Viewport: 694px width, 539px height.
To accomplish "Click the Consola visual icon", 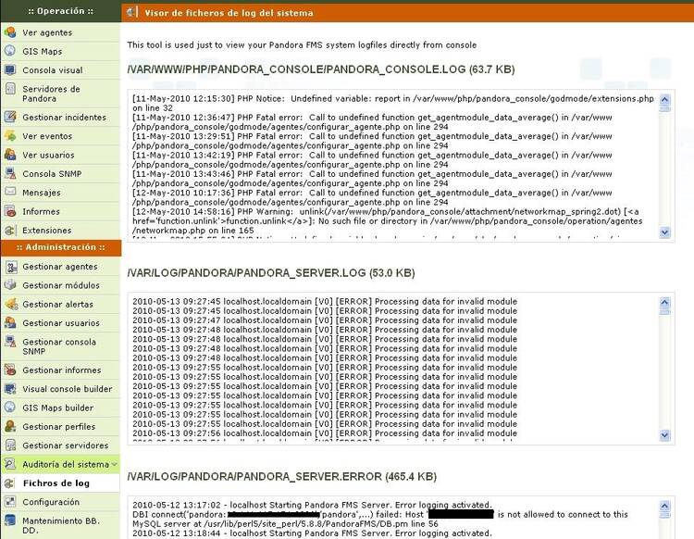I will point(10,70).
